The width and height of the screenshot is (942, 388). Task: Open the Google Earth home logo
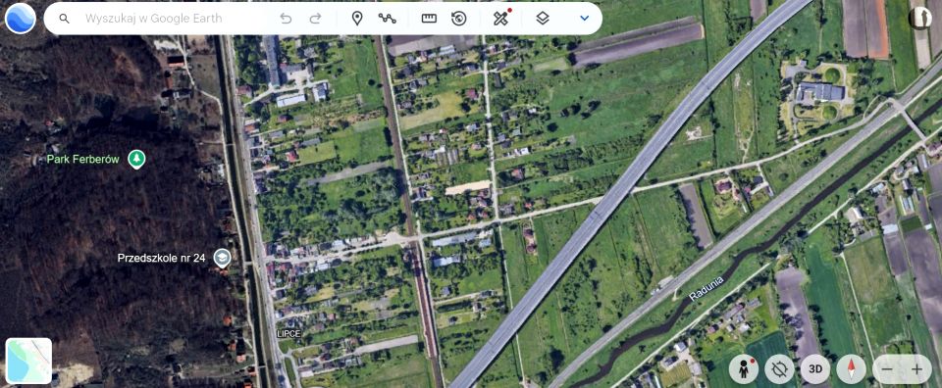[21, 18]
